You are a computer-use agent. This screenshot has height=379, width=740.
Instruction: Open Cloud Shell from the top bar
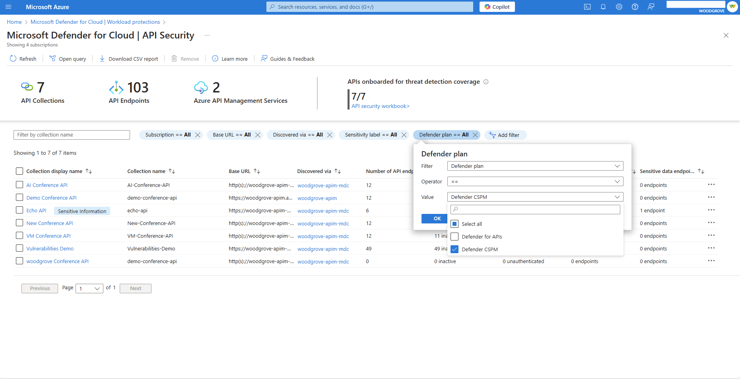click(x=587, y=7)
